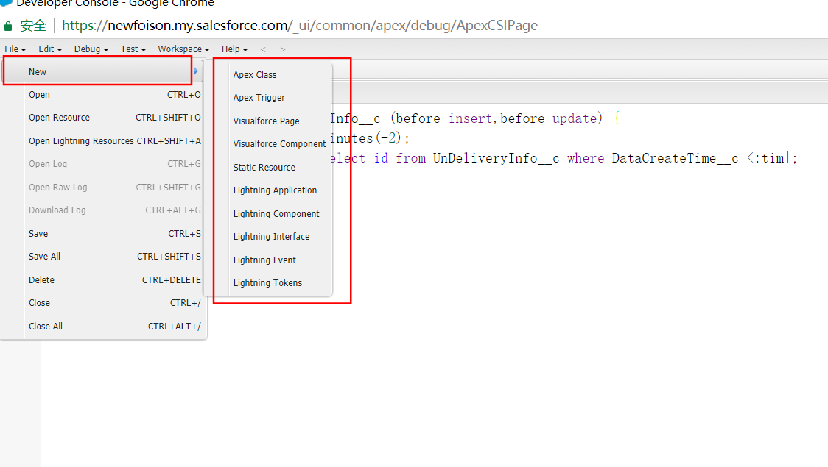Viewport: 828px width, 467px height.
Task: Click the 安全 secure label
Action: coord(33,26)
